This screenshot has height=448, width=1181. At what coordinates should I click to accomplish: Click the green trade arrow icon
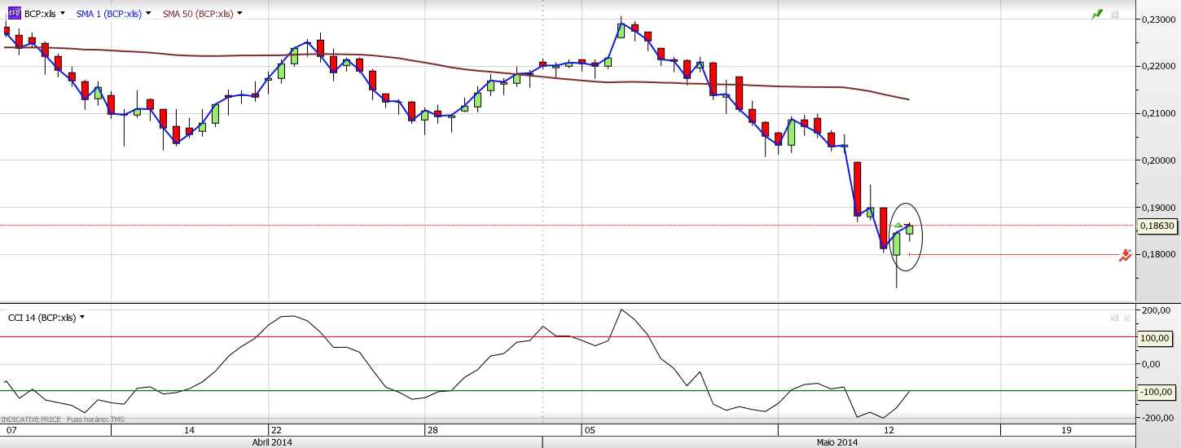[1097, 15]
